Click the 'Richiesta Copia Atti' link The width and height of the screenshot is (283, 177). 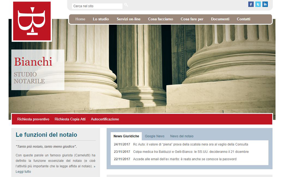[70, 119]
